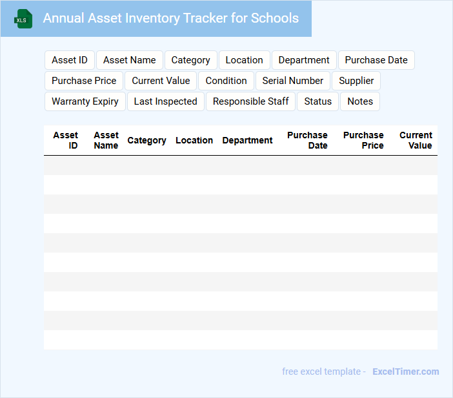Click the Current Value table column header
Viewport: 453px width, 398px height.
point(416,140)
